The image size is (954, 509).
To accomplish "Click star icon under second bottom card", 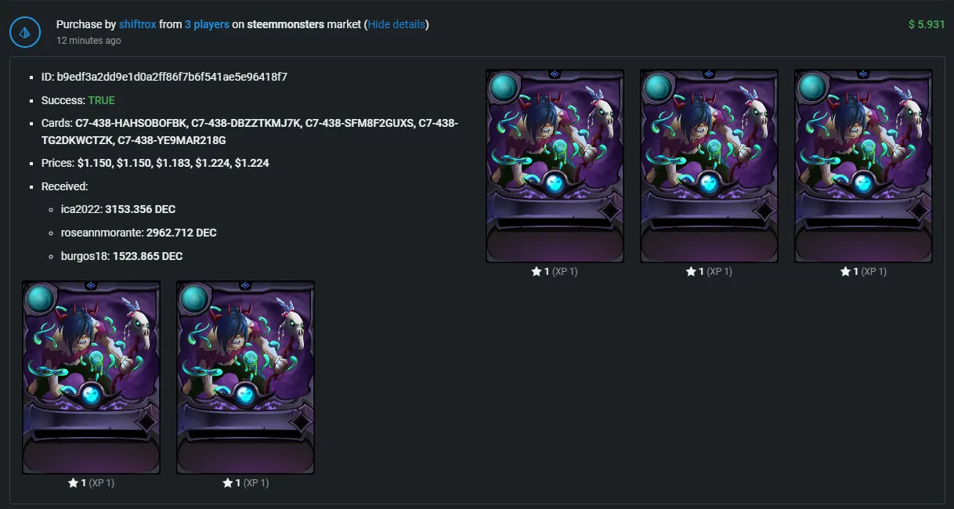I will [x=227, y=483].
